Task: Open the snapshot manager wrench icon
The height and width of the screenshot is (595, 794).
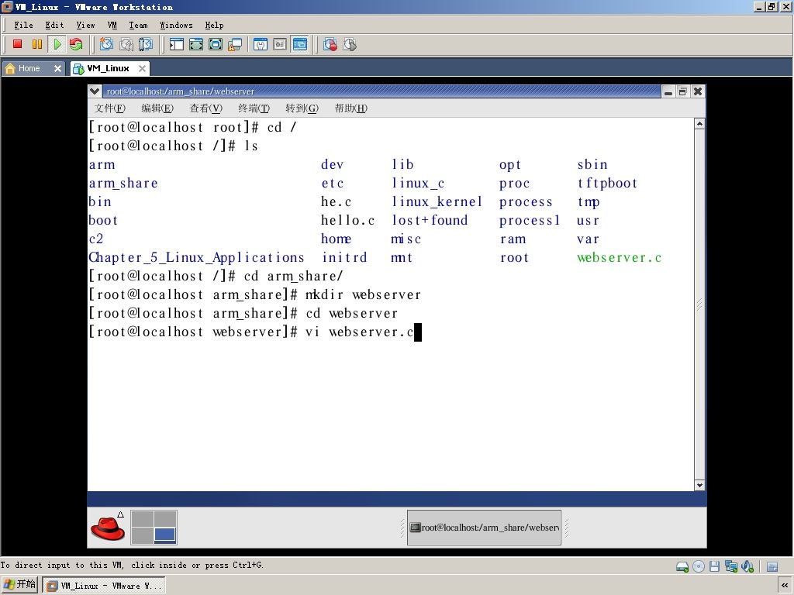Action: (145, 44)
